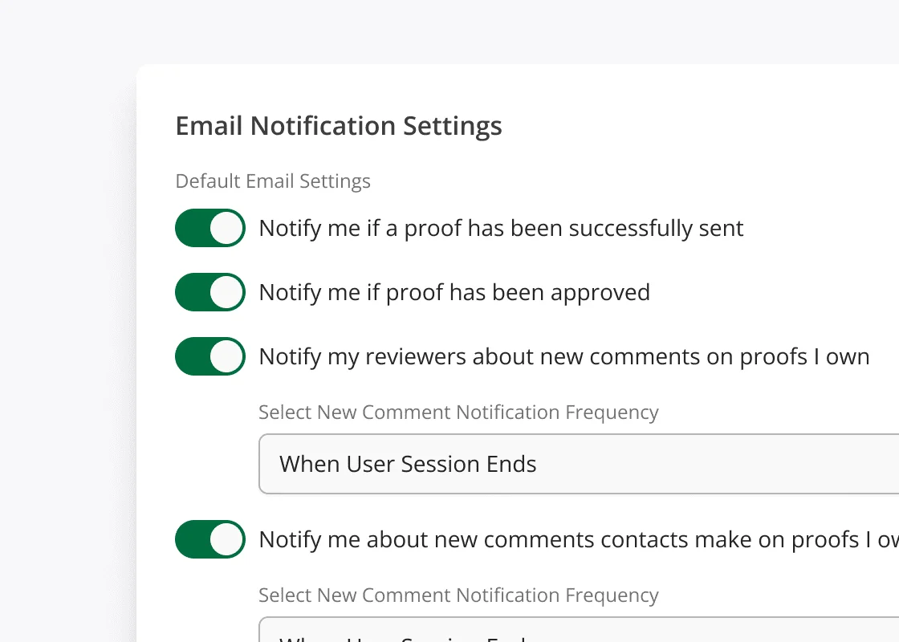This screenshot has height=642, width=899.
Task: Disable notifying reviewers about new comments
Action: click(209, 356)
